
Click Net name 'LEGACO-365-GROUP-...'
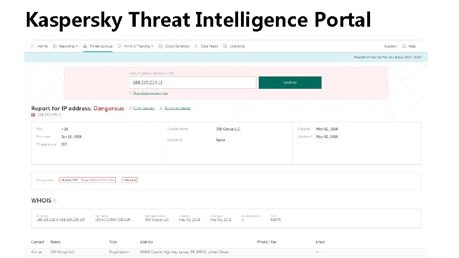coord(114,220)
